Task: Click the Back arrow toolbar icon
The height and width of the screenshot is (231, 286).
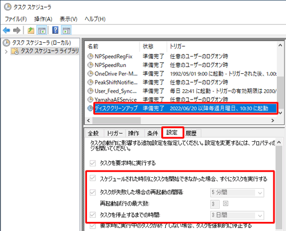Action: point(6,30)
